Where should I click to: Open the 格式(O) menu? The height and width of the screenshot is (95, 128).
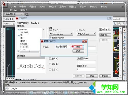(x=52, y=7)
